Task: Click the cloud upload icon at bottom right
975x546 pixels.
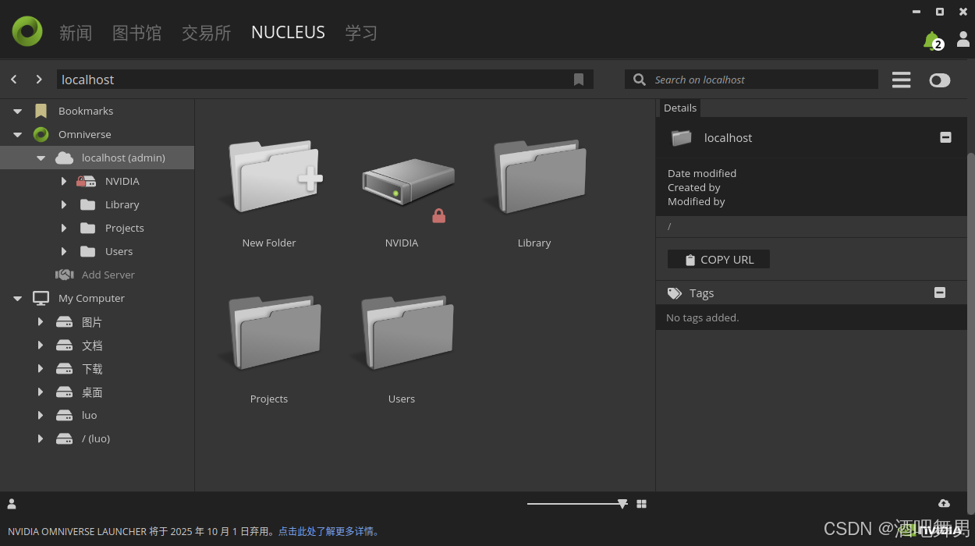Action: click(x=944, y=504)
